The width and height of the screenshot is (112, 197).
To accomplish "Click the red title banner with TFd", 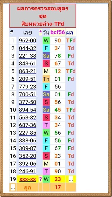I will [x=43, y=16].
